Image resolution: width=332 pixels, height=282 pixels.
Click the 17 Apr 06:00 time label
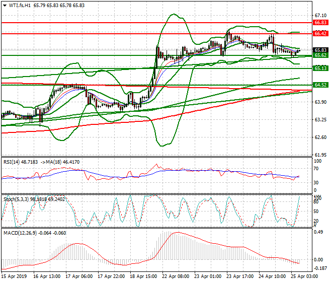pyautogui.click(x=79, y=276)
